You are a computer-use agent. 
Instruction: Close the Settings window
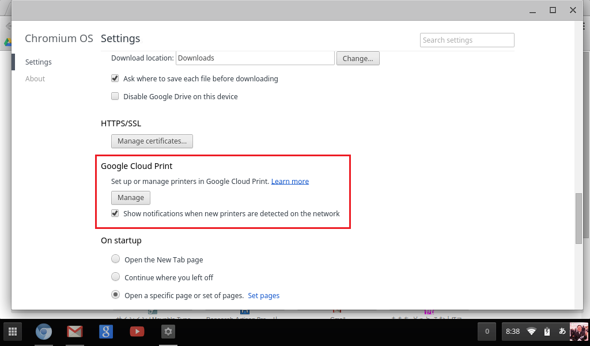pyautogui.click(x=573, y=10)
